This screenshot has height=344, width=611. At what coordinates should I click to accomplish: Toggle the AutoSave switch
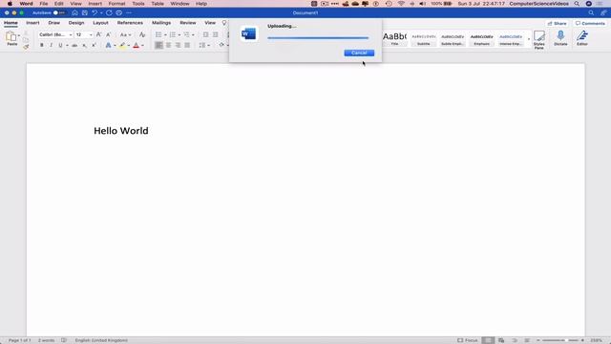click(x=59, y=12)
